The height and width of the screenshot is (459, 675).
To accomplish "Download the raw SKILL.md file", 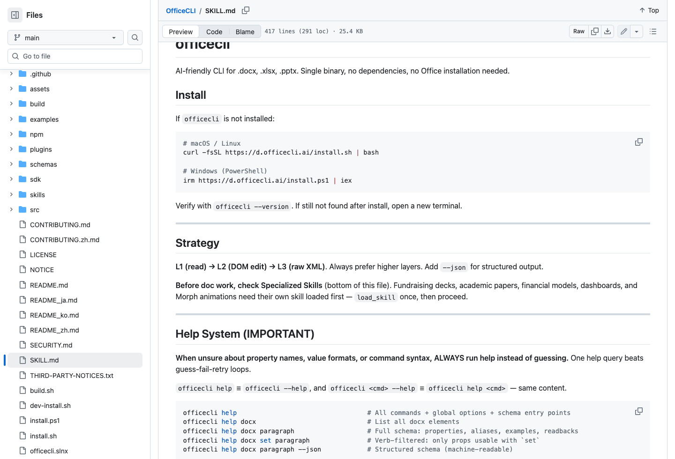I will [607, 31].
